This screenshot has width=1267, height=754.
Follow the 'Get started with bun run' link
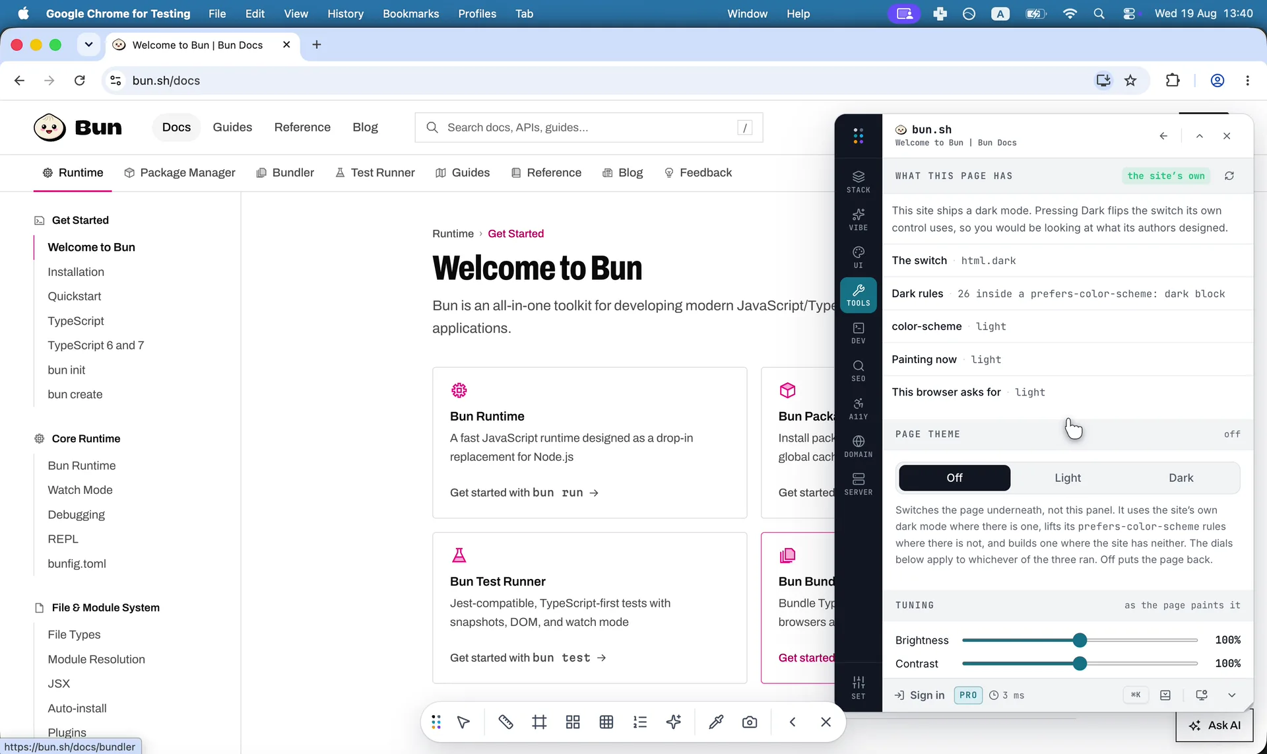coord(524,493)
